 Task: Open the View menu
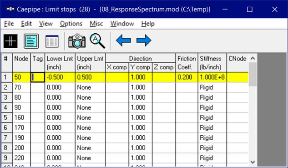click(46, 24)
